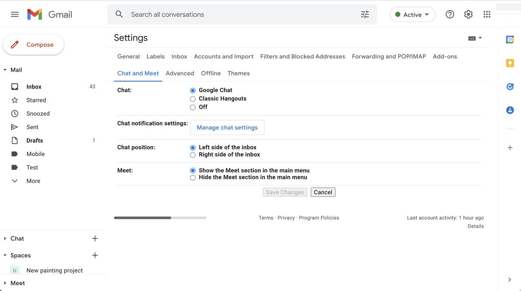The image size is (521, 291).
Task: Show search options filter icon
Action: pos(365,14)
